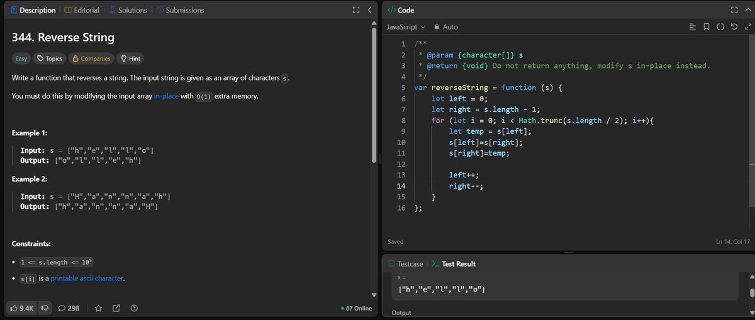This screenshot has height=320, width=755.
Task: Click the Description panel vertical scrollbar
Action: tap(374, 94)
